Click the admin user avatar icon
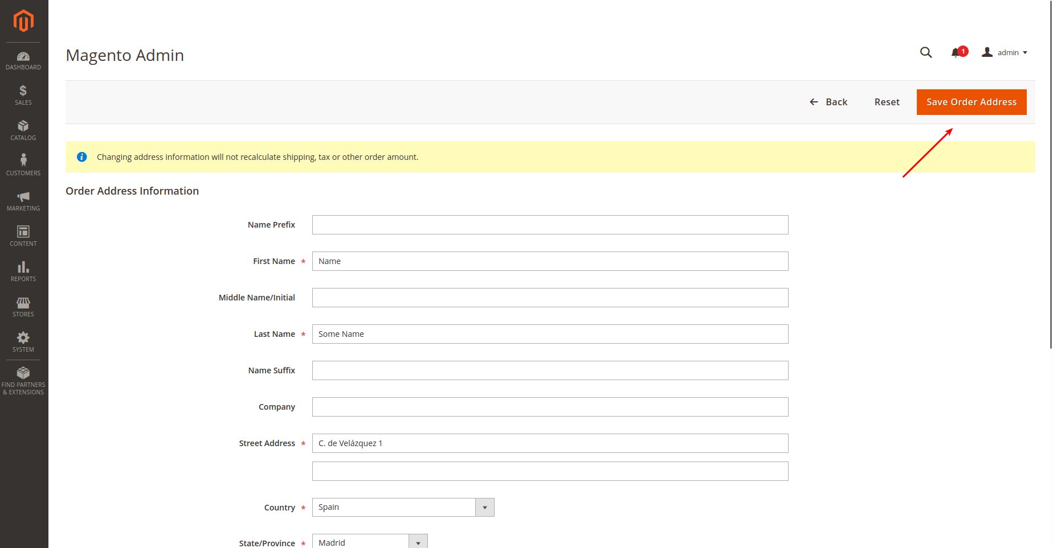The height and width of the screenshot is (548, 1053). [x=987, y=52]
